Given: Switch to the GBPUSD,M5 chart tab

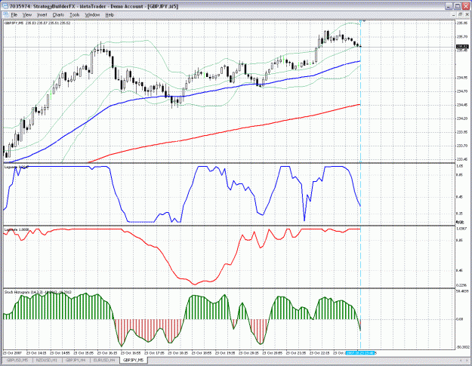Looking at the screenshot, I should [x=17, y=360].
